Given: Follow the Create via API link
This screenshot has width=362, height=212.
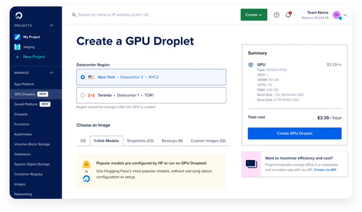Looking at the screenshot, I should click(325, 170).
